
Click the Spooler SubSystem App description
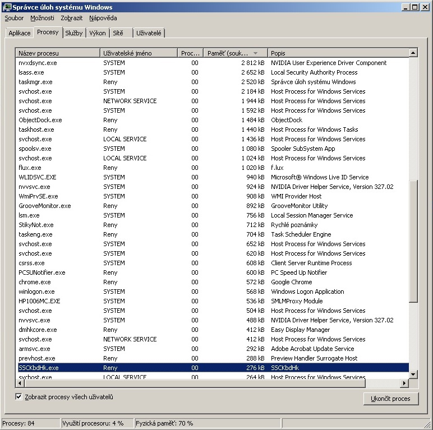pos(303,149)
